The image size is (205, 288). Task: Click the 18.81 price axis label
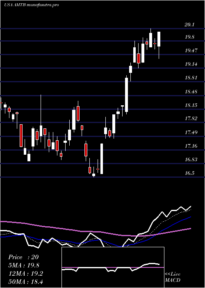[x=191, y=78]
